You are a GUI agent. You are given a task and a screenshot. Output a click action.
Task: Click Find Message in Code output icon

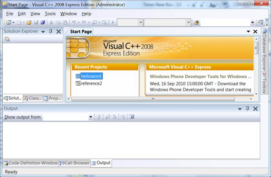point(99,117)
